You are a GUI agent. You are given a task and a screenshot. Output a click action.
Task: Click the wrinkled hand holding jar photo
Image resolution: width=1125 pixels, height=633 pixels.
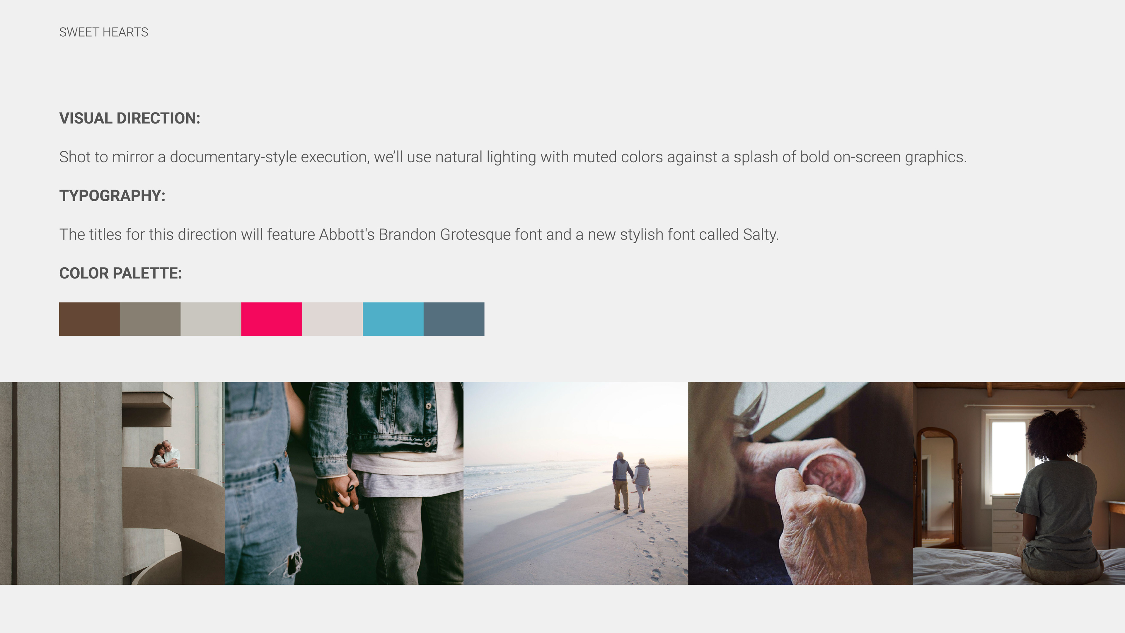point(800,483)
